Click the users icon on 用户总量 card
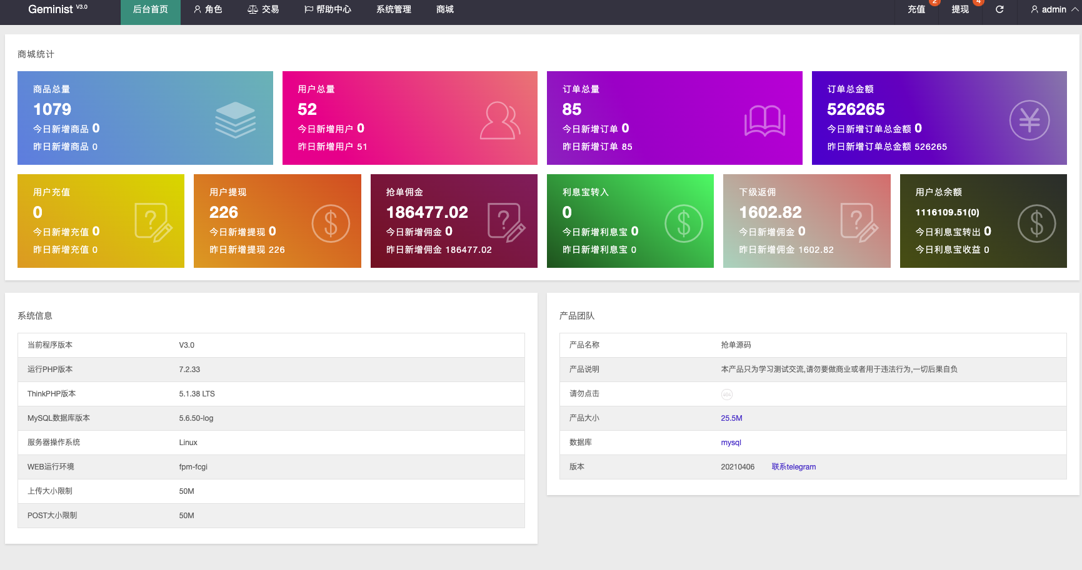Image resolution: width=1082 pixels, height=570 pixels. [499, 120]
